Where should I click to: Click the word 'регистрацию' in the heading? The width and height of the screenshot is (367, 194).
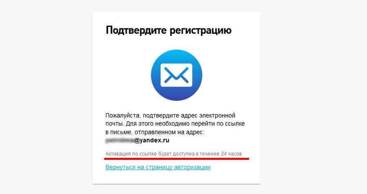[201, 31]
